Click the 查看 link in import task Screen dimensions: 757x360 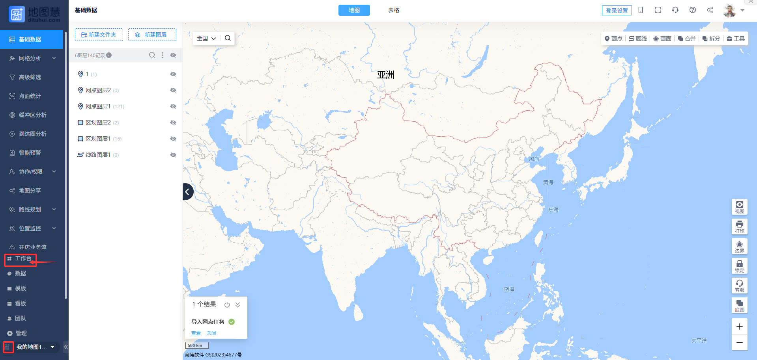196,333
